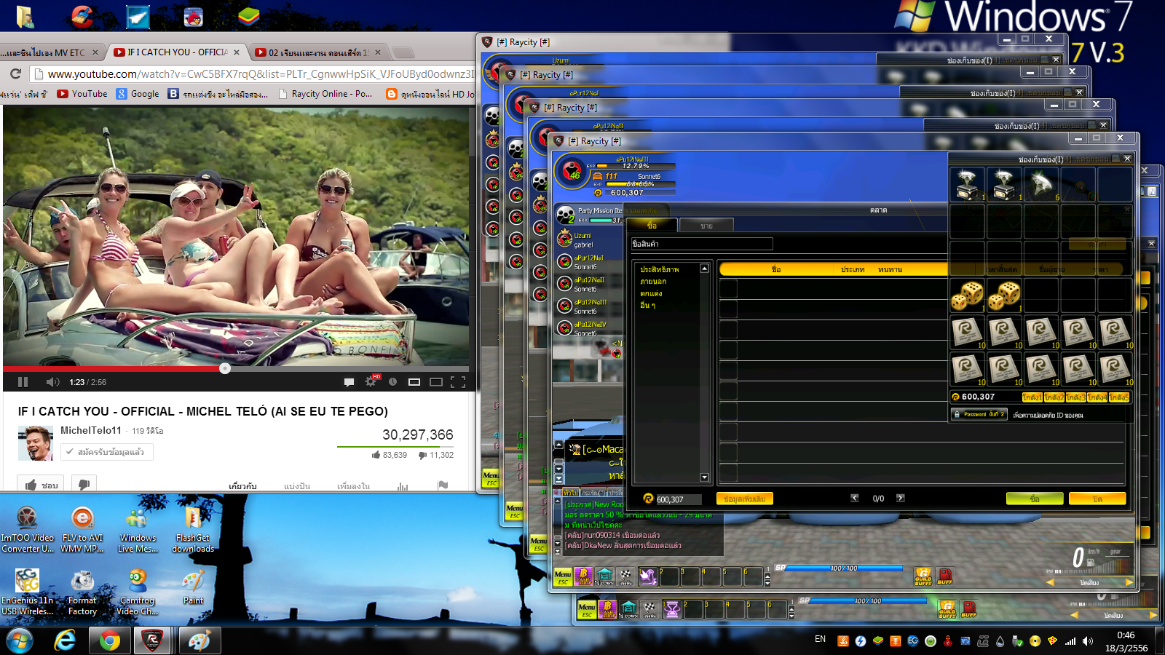
Task: Open inventory storage tab 3
Action: tap(1075, 397)
